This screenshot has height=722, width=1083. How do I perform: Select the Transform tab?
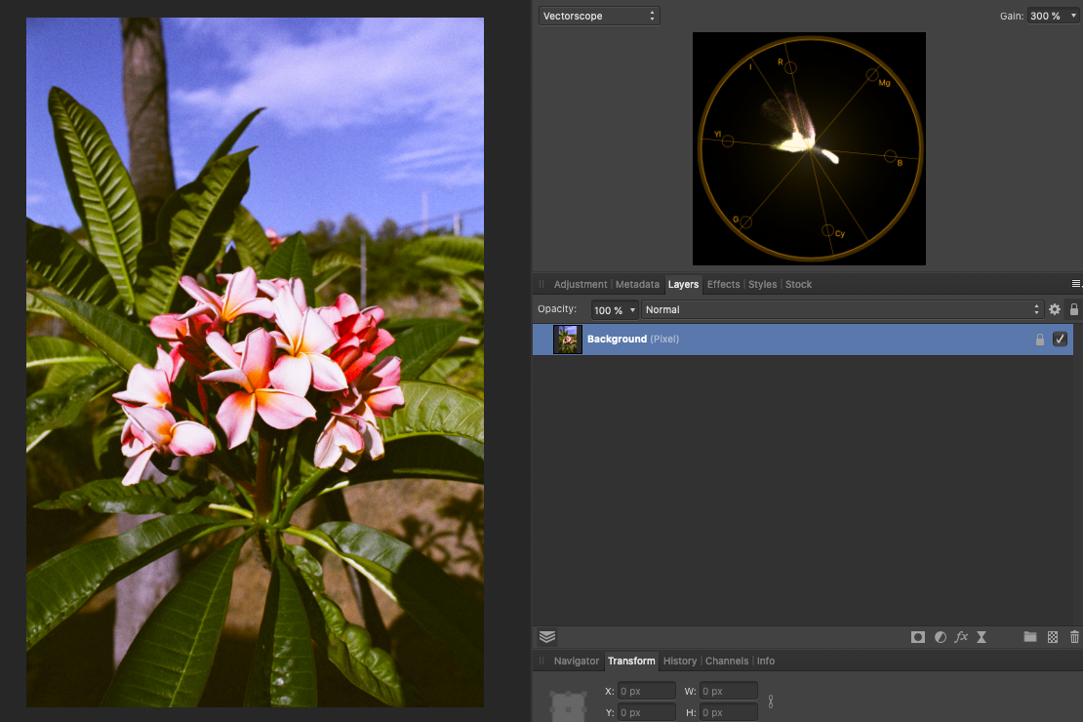tap(631, 662)
